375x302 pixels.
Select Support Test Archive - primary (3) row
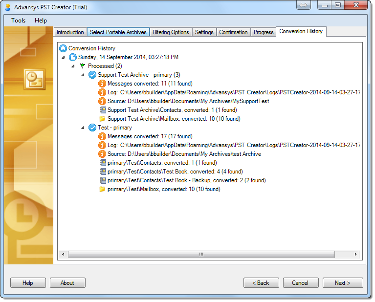[139, 75]
